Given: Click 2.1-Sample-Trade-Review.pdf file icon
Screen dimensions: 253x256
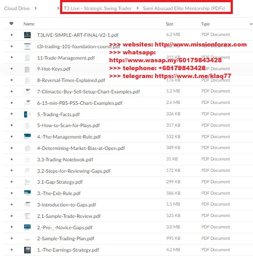Looking at the screenshot, I should click(27, 216).
